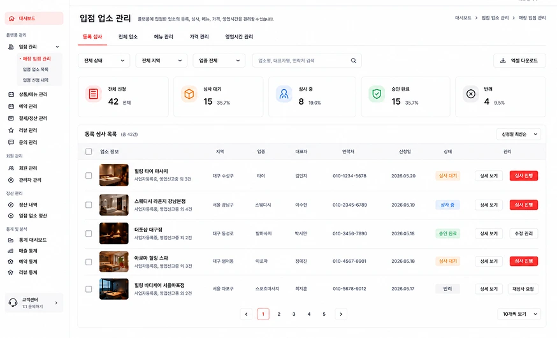Click the 예약 통계 icon
This screenshot has height=338, width=557.
pos(11,261)
